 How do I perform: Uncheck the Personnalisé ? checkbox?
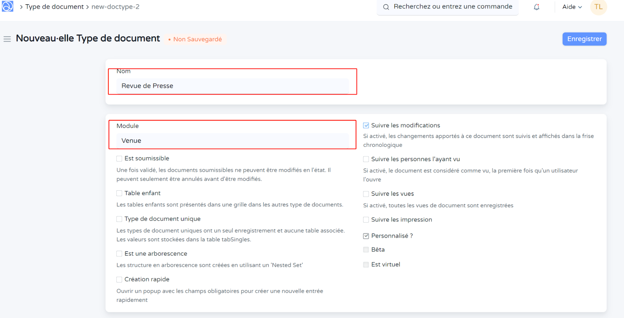(x=366, y=236)
